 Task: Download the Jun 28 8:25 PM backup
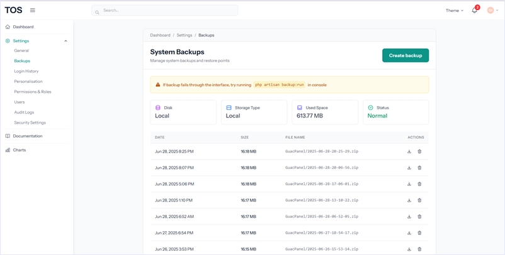409,151
